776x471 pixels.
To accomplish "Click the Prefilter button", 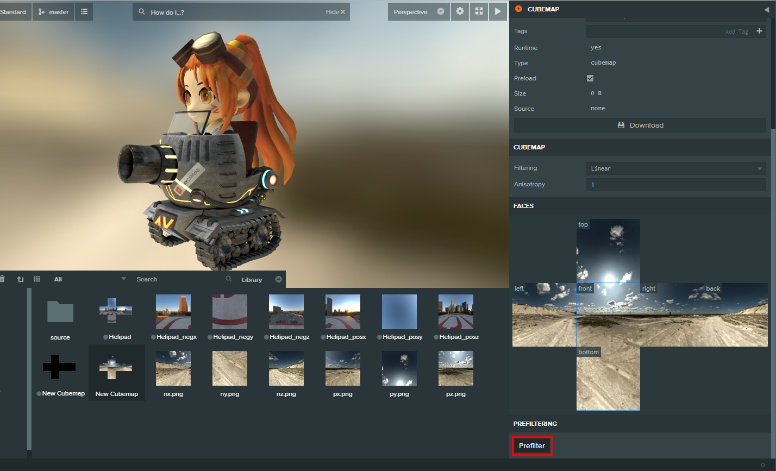I will pyautogui.click(x=532, y=446).
